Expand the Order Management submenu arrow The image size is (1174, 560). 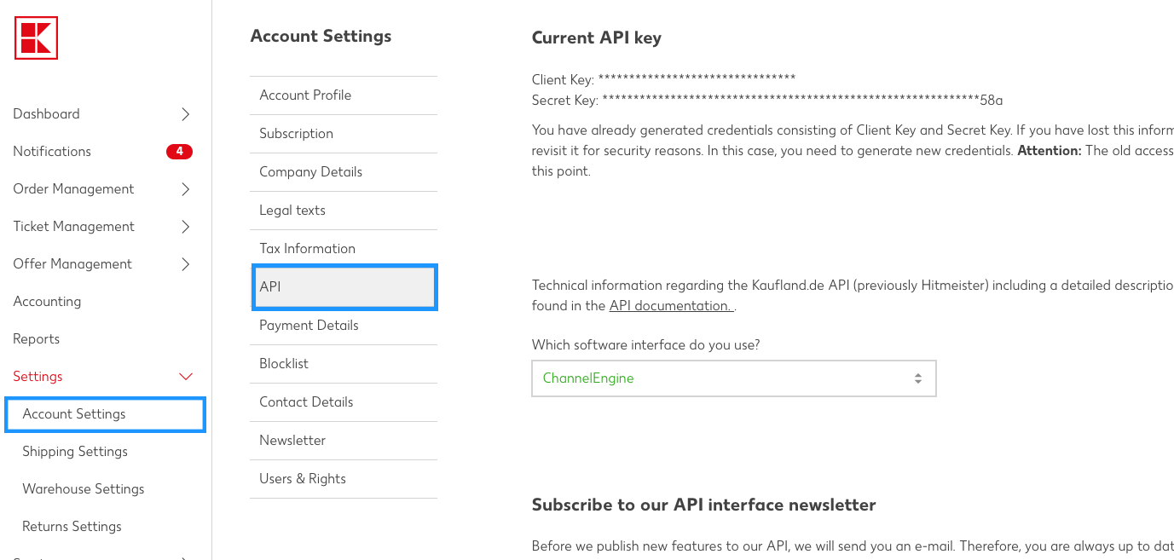186,189
